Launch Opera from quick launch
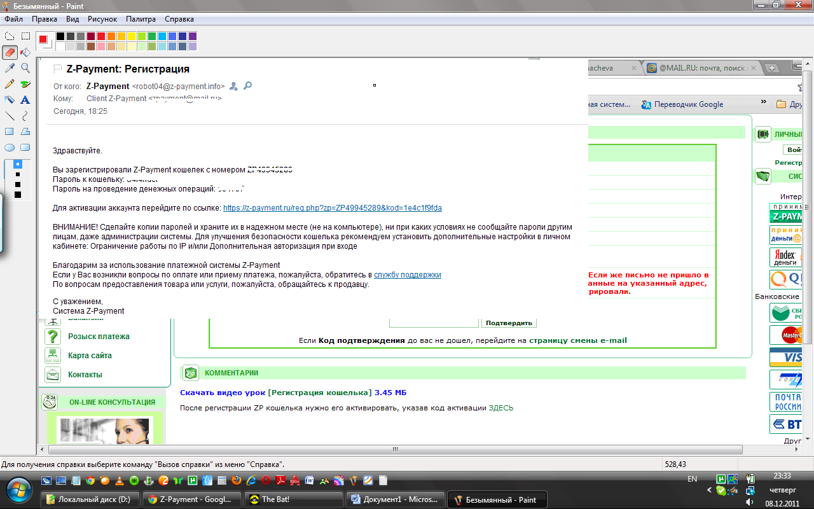Screen dimensions: 814x509 point(266,480)
